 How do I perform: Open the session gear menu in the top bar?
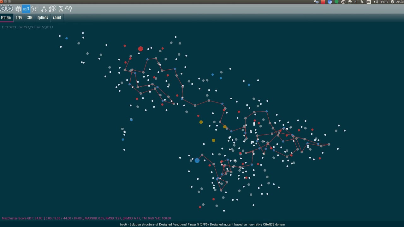tap(393, 2)
